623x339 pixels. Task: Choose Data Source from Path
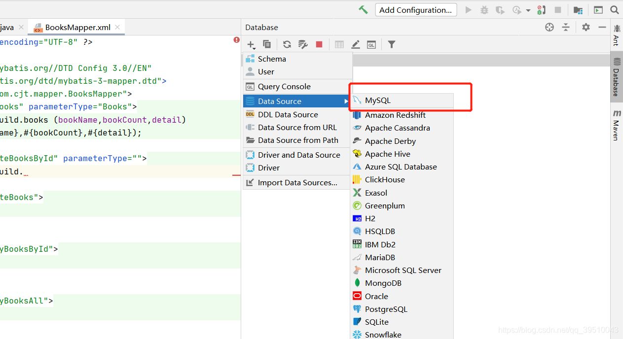pos(297,140)
